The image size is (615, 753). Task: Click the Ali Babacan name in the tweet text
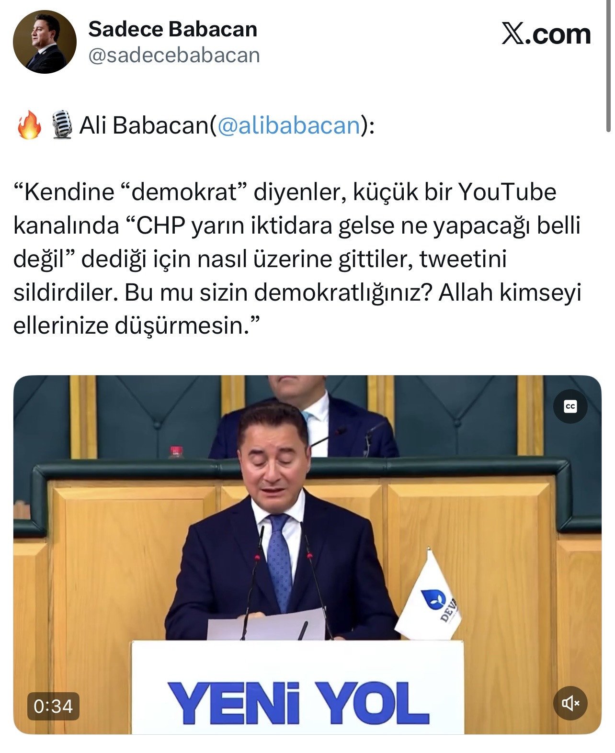144,125
